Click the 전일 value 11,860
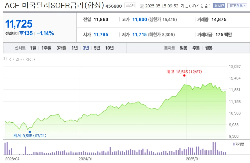 coord(101,19)
